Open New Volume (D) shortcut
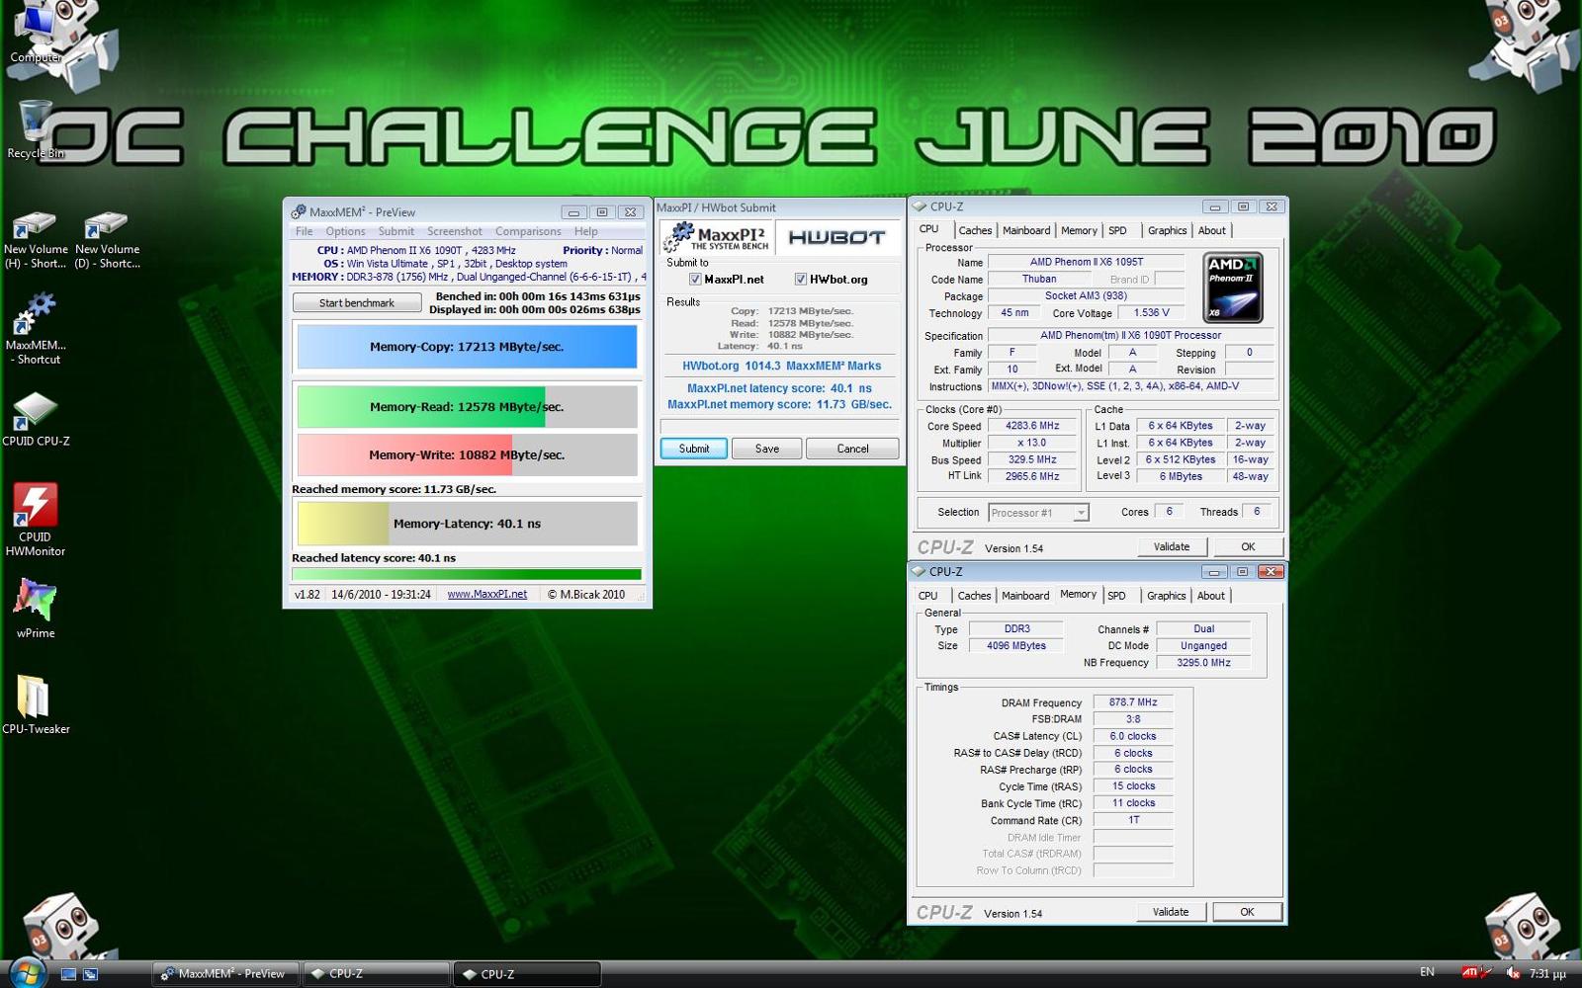 click(107, 240)
